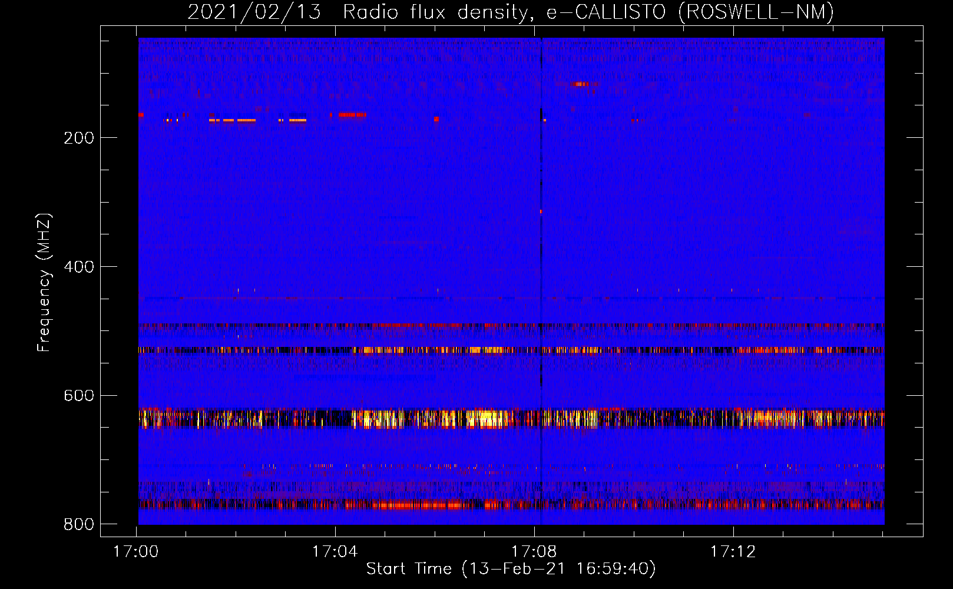Click the 17:08 time tick label
Screen dimensions: 953x589
point(534,552)
